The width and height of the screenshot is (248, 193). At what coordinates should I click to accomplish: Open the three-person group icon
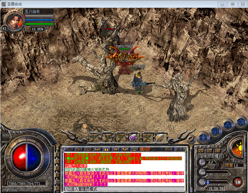point(97,149)
